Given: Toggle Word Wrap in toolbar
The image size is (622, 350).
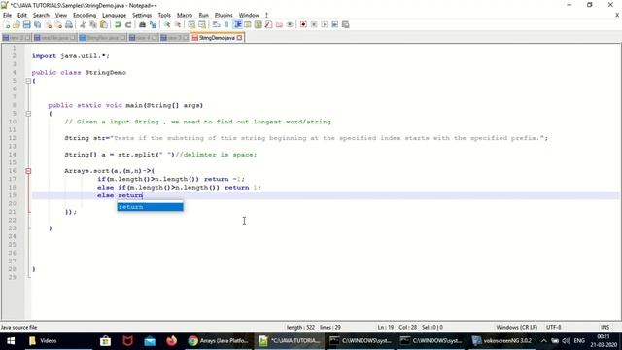Looking at the screenshot, I should (x=216, y=24).
